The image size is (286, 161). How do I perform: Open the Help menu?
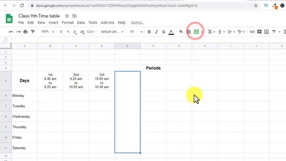[122, 23]
